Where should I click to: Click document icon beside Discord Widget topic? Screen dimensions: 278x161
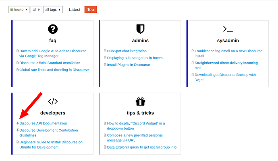pyautogui.click(x=105, y=123)
